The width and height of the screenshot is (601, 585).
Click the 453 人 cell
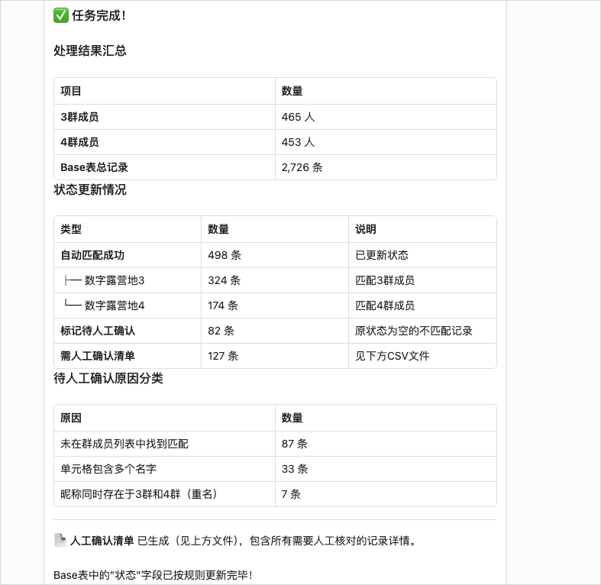pos(298,142)
